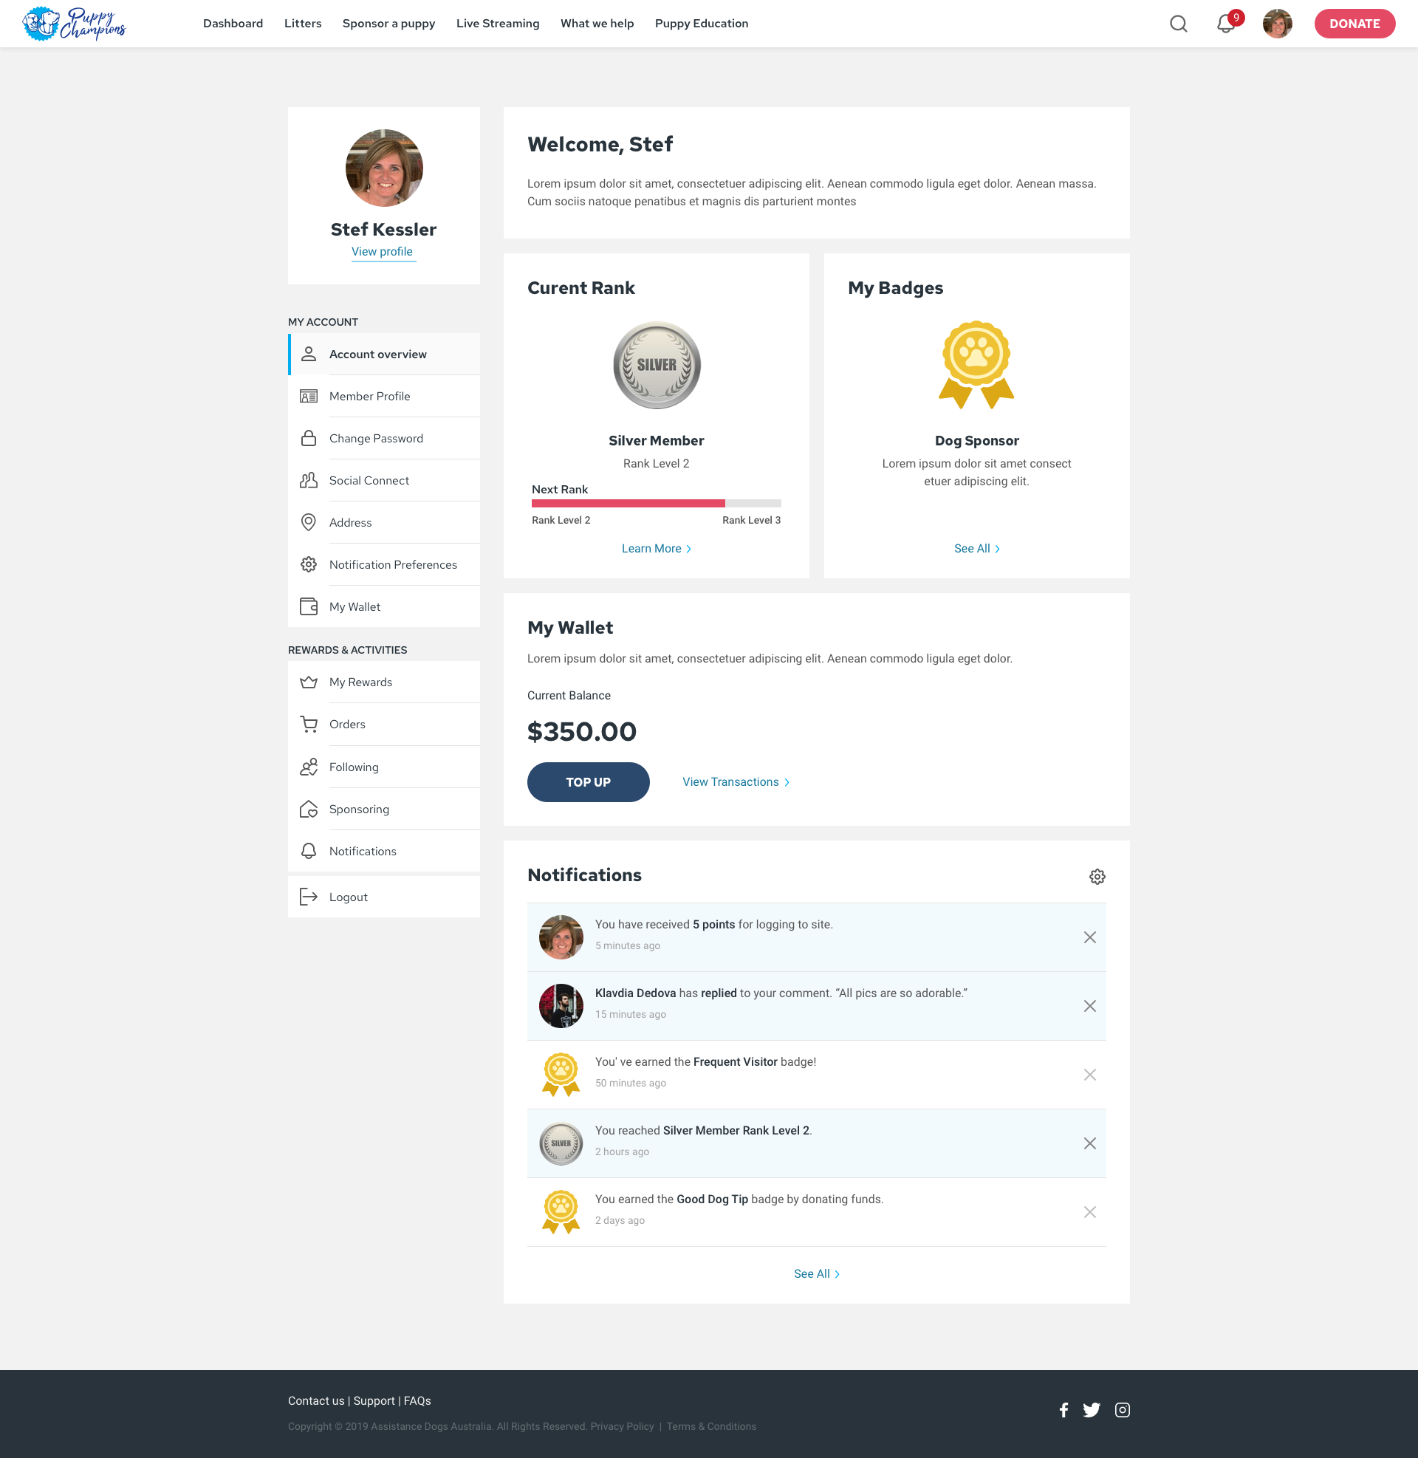
Task: Dismiss the Klavdia Dedova reply notification
Action: tap(1089, 1006)
